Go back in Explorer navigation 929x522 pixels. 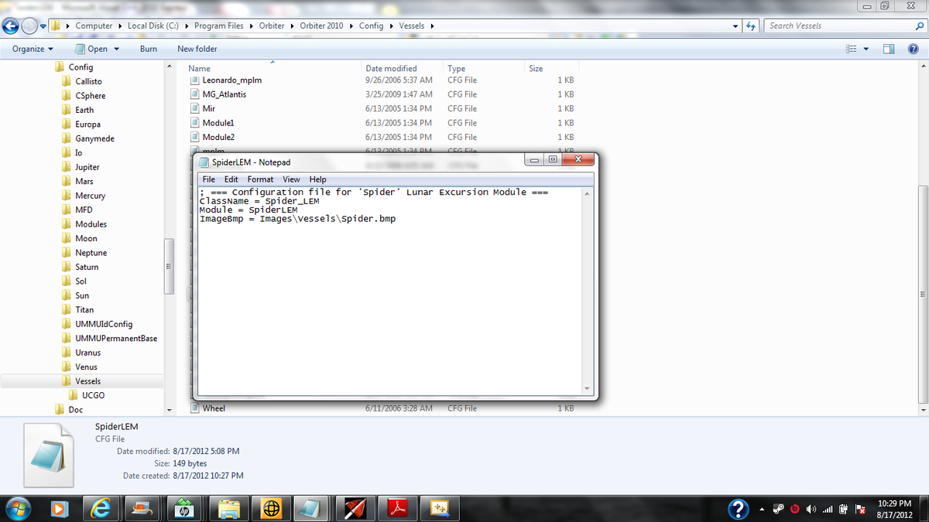[11, 26]
